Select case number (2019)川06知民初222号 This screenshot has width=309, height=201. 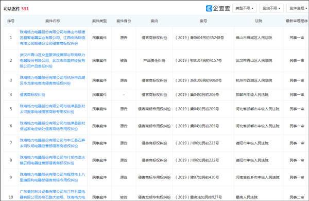(x=197, y=160)
